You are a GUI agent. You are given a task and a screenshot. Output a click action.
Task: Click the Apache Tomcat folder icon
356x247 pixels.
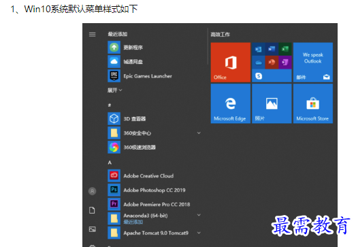pyautogui.click(x=114, y=233)
